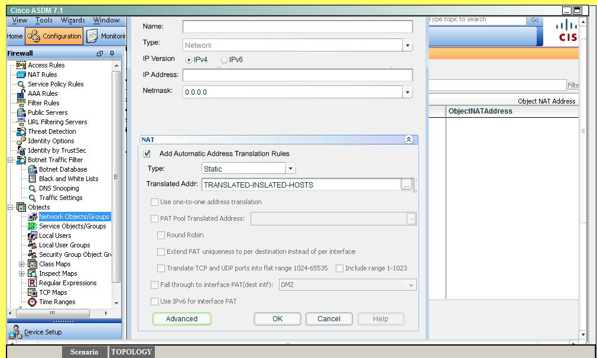Click the IP Address input field

click(297, 75)
